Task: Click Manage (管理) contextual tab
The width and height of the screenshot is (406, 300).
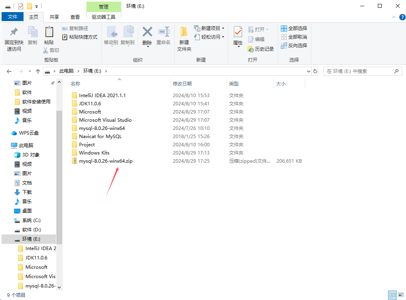Action: 104,7
